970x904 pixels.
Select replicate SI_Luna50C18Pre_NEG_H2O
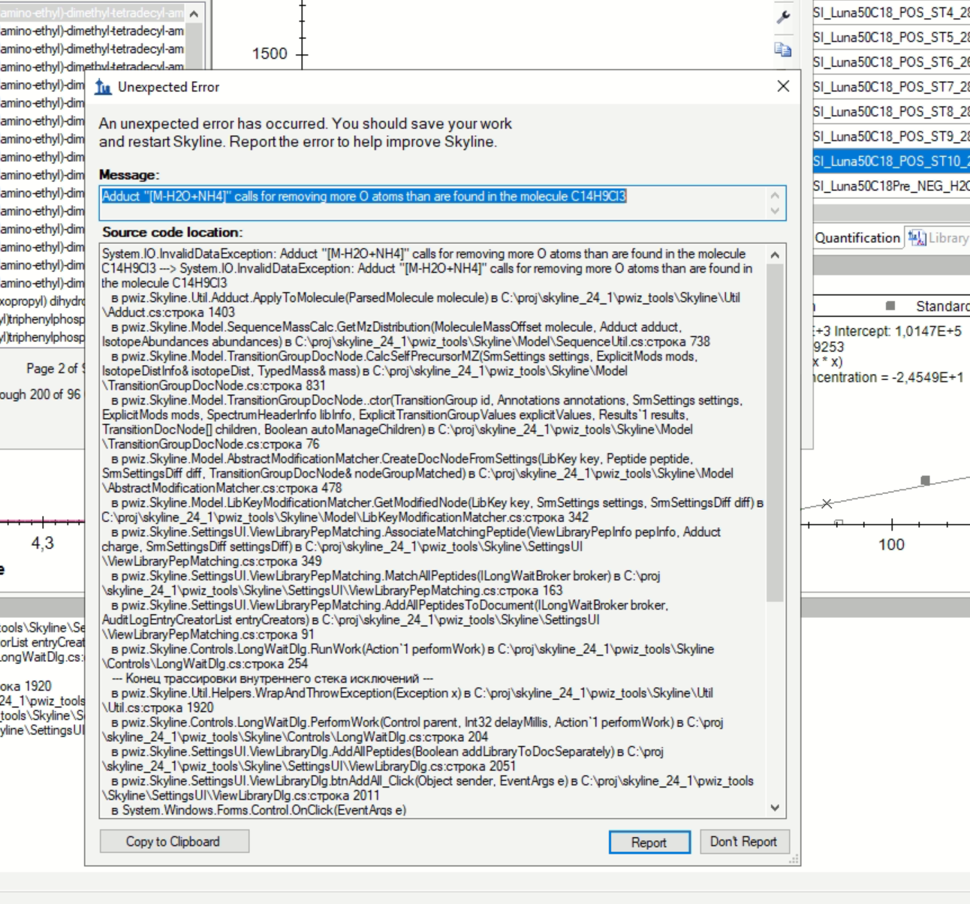pos(890,185)
